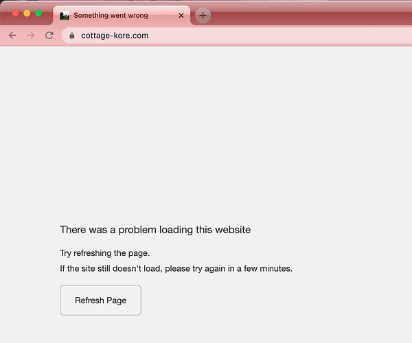Screen dimensions: 412x343
Task: Go back using the back arrow
Action: click(x=12, y=36)
